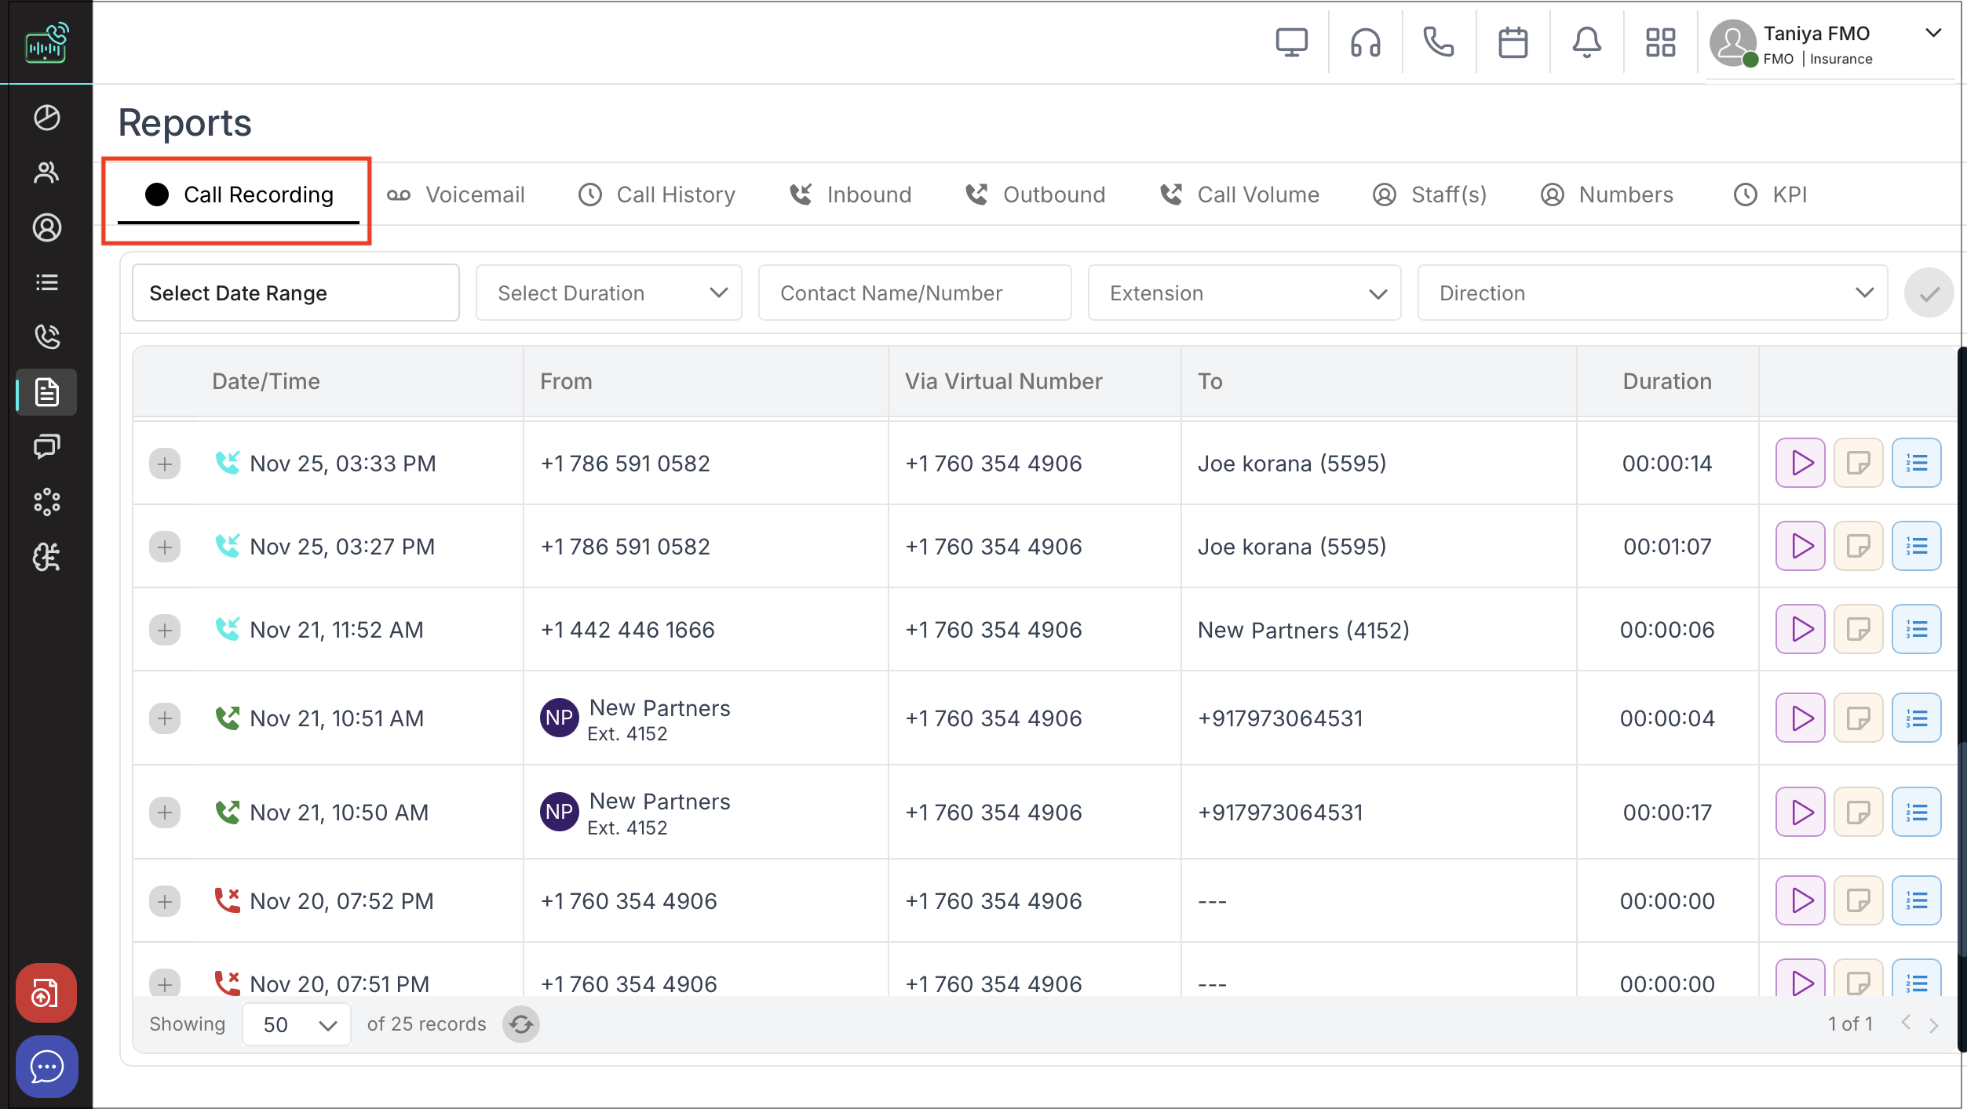Click the dialpad phone icon in header
Image resolution: width=1967 pixels, height=1109 pixels.
tap(1439, 42)
